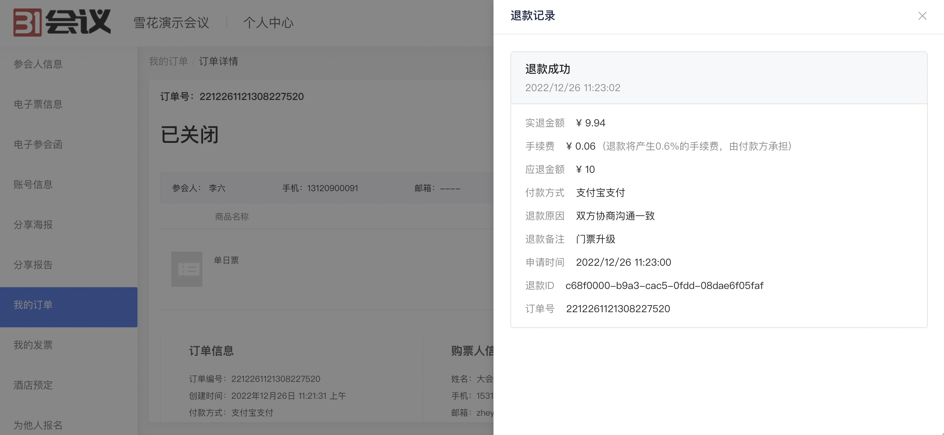Viewport: 944px width, 435px height.
Task: Click 订单号 value in refund record
Action: [x=618, y=309]
